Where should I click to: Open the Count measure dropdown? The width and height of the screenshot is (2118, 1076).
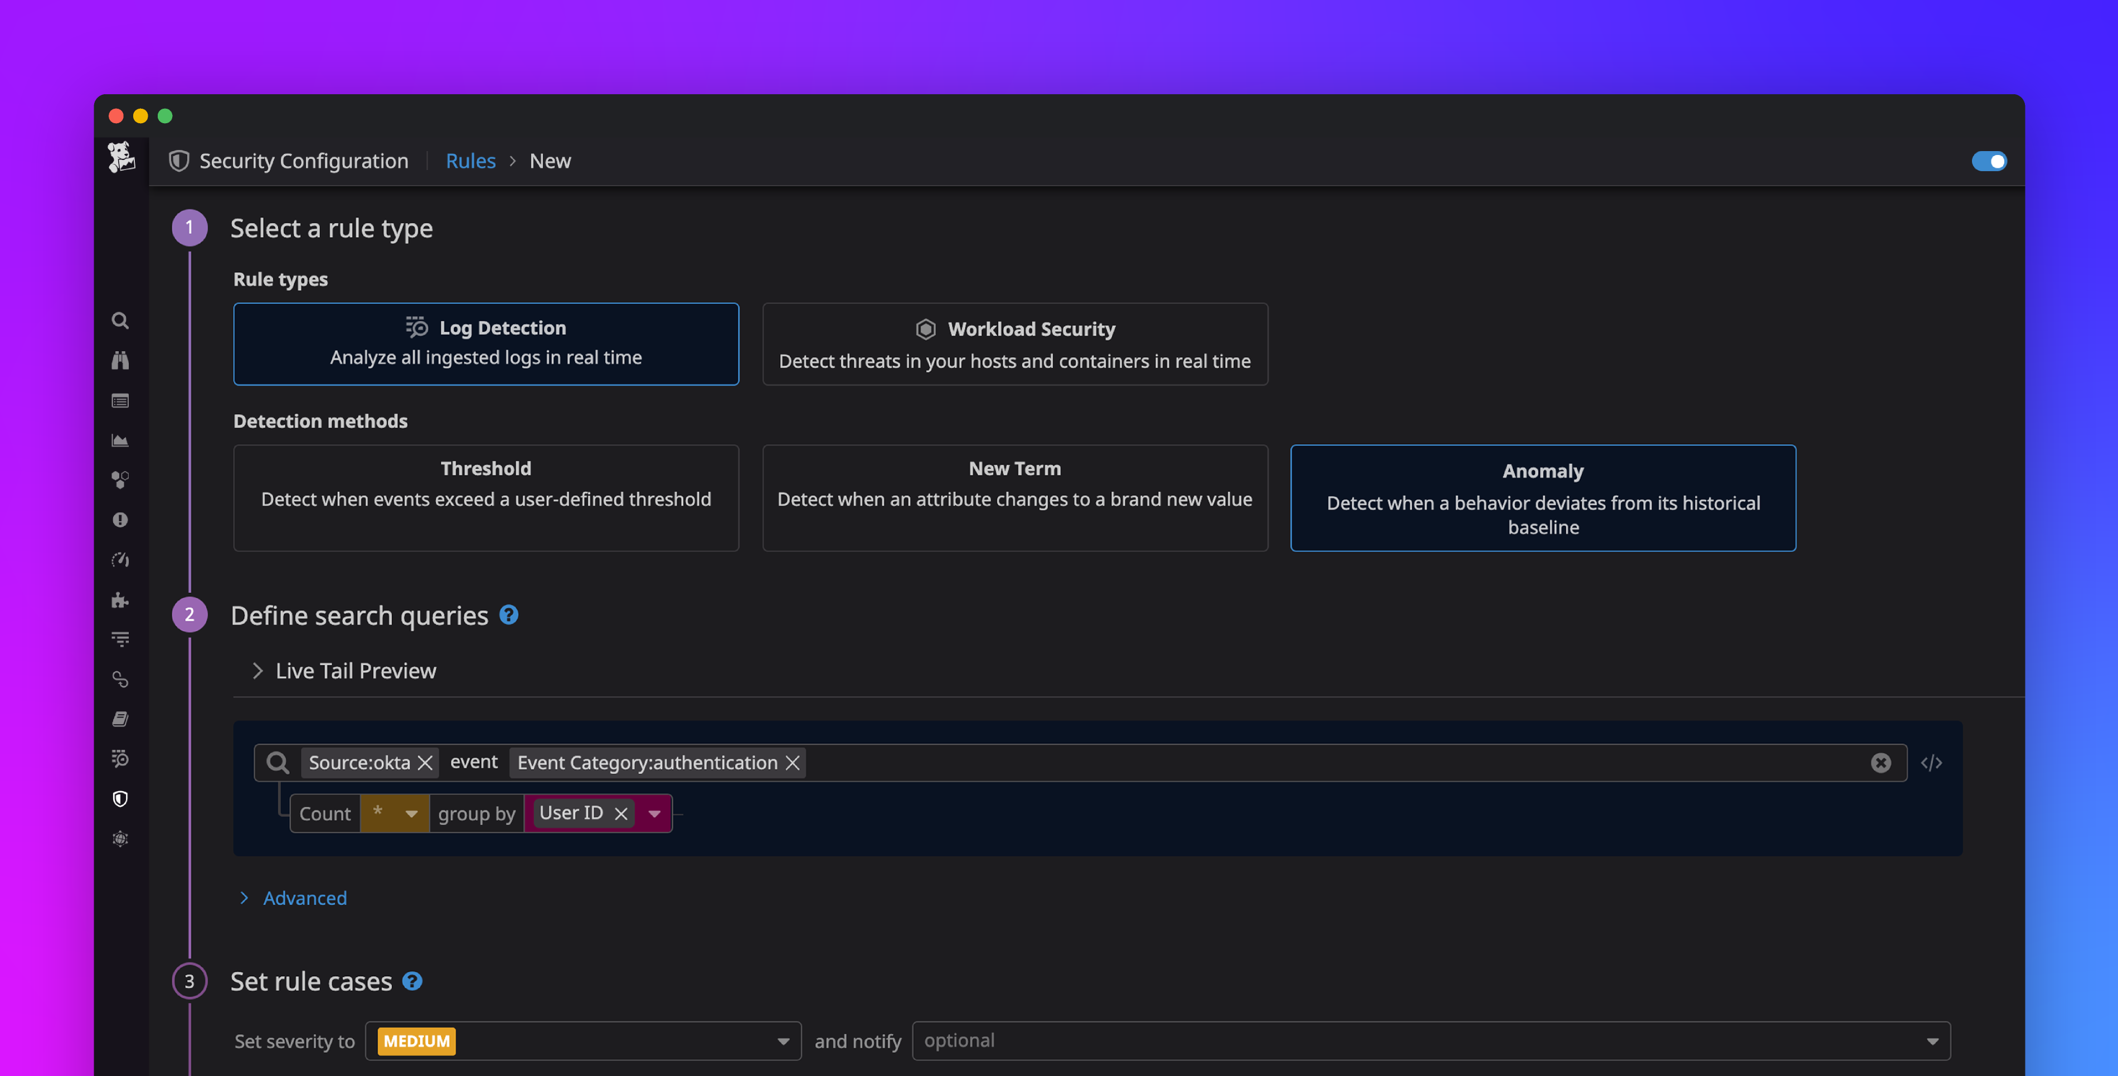click(395, 813)
